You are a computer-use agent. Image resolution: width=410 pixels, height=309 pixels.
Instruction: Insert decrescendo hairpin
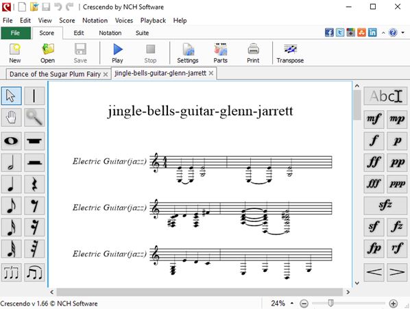point(397,272)
